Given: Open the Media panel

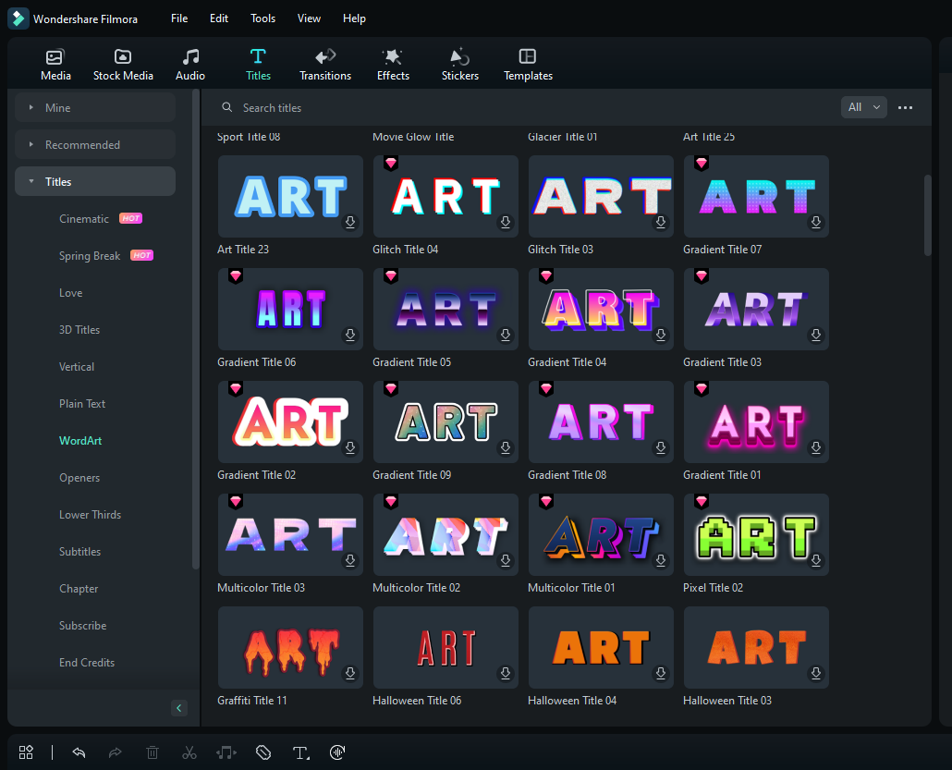Looking at the screenshot, I should 55,63.
